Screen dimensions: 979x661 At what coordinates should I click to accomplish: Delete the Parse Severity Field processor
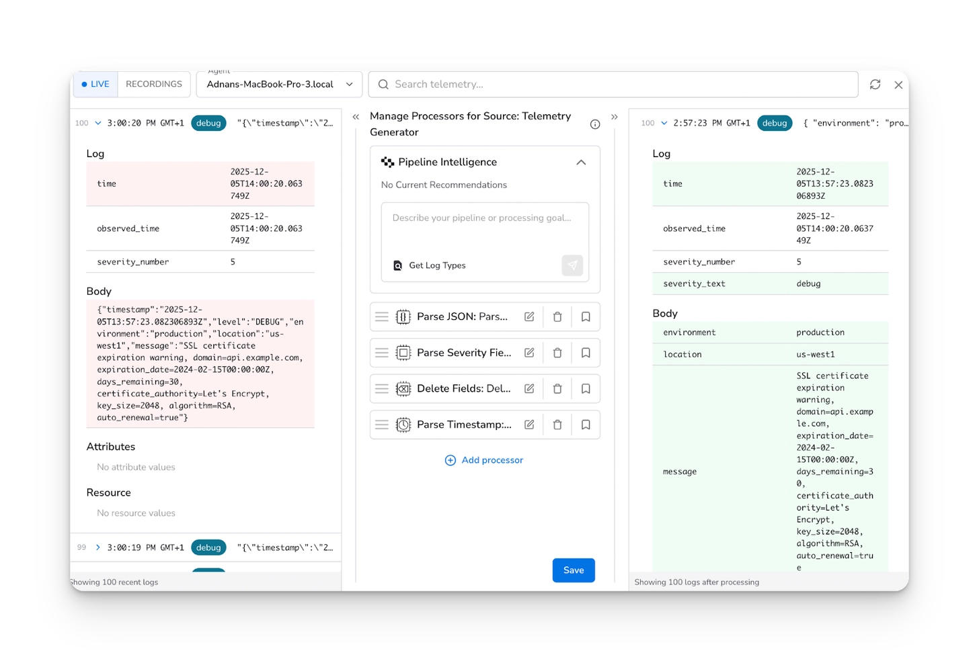click(557, 353)
